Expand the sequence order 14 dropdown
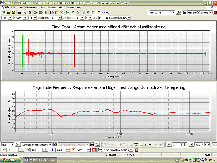Viewport: 217px width, 163px height. [35, 18]
